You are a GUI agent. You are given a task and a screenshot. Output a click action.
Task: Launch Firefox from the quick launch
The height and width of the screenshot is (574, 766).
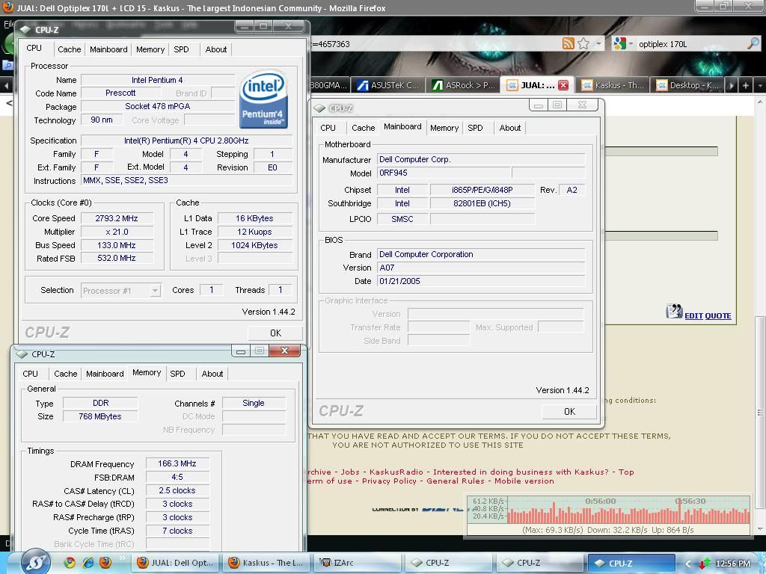coord(105,562)
